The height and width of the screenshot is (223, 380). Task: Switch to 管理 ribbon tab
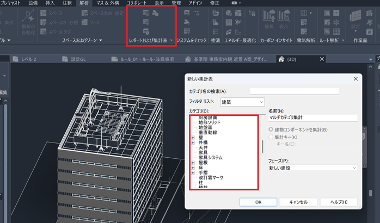click(176, 3)
